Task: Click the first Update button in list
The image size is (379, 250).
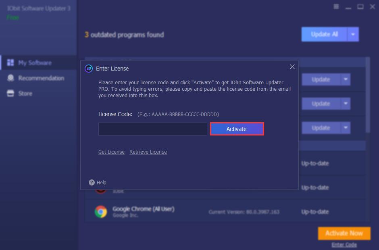Action: pos(321,79)
